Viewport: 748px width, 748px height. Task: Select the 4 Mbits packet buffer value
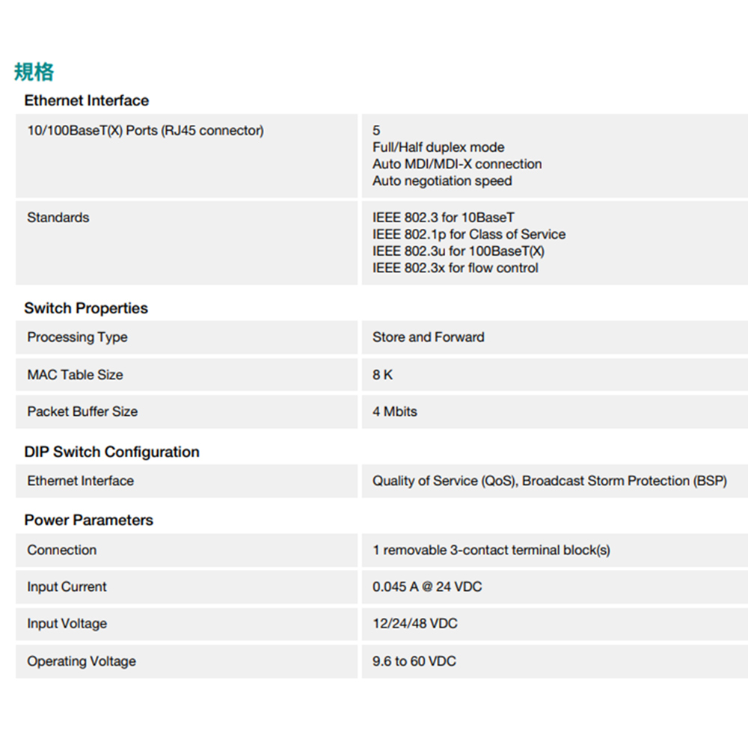pyautogui.click(x=395, y=411)
